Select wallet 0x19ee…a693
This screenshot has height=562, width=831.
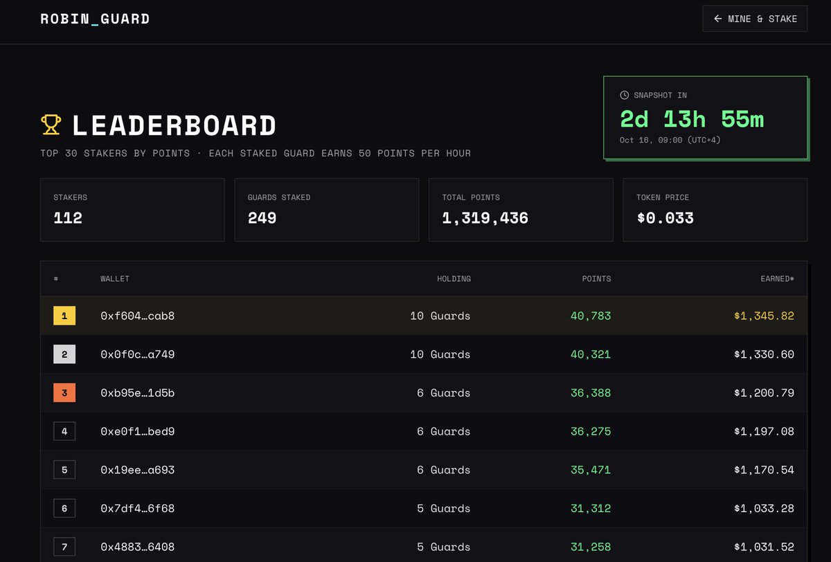(x=138, y=470)
